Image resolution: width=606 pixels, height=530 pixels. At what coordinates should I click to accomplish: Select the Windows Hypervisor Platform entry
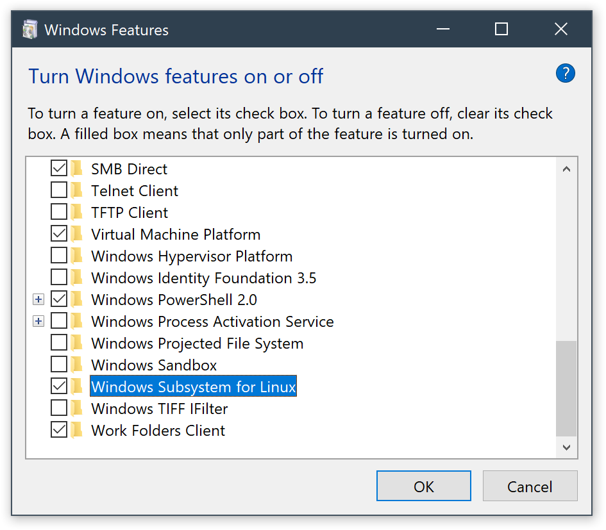click(192, 256)
